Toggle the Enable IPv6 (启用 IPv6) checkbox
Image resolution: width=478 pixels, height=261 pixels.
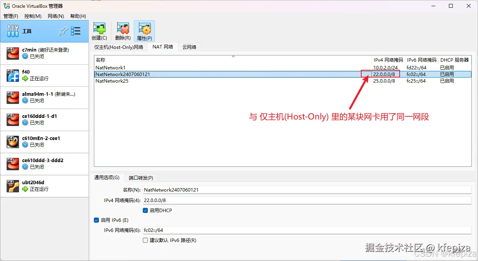pos(97,220)
